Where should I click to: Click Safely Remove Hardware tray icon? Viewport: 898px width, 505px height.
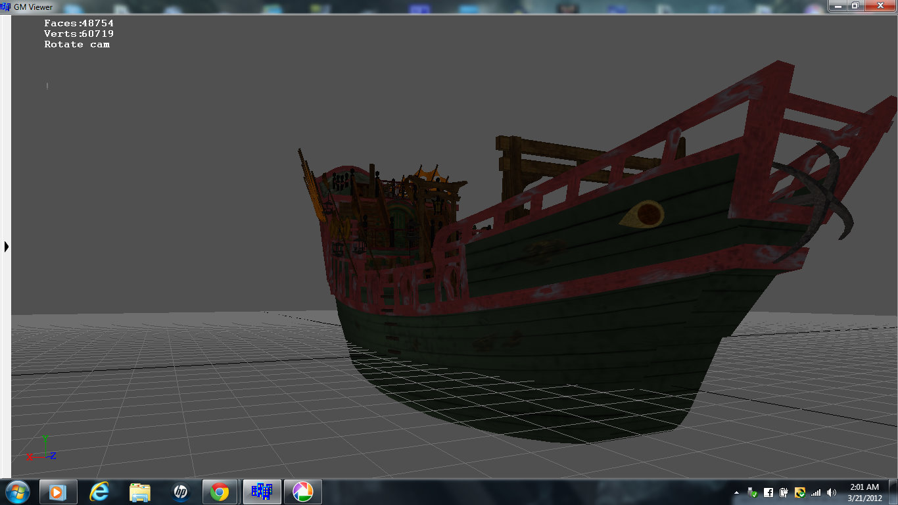752,493
